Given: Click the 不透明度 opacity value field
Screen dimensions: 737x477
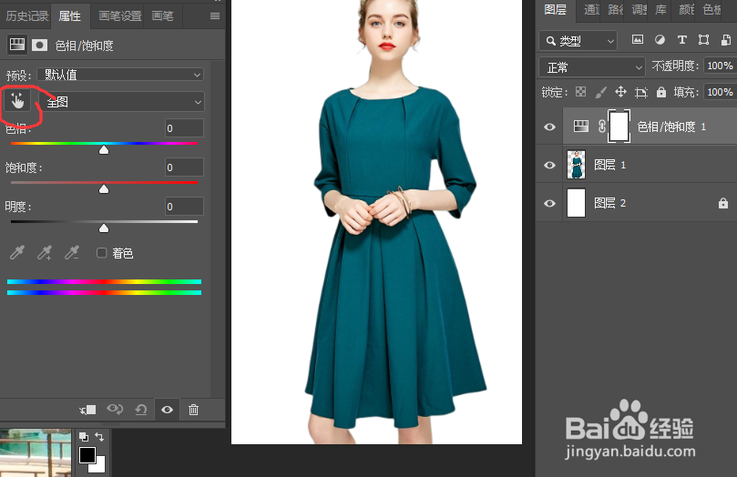Looking at the screenshot, I should pyautogui.click(x=720, y=66).
